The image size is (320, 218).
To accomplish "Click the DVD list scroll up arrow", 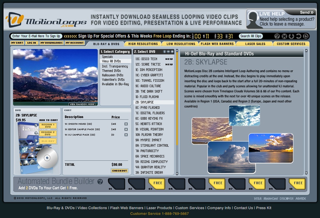I will coord(177,51).
